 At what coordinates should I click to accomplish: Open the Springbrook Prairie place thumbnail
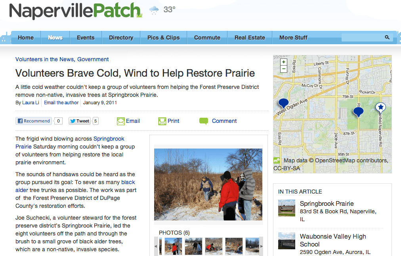287,208
